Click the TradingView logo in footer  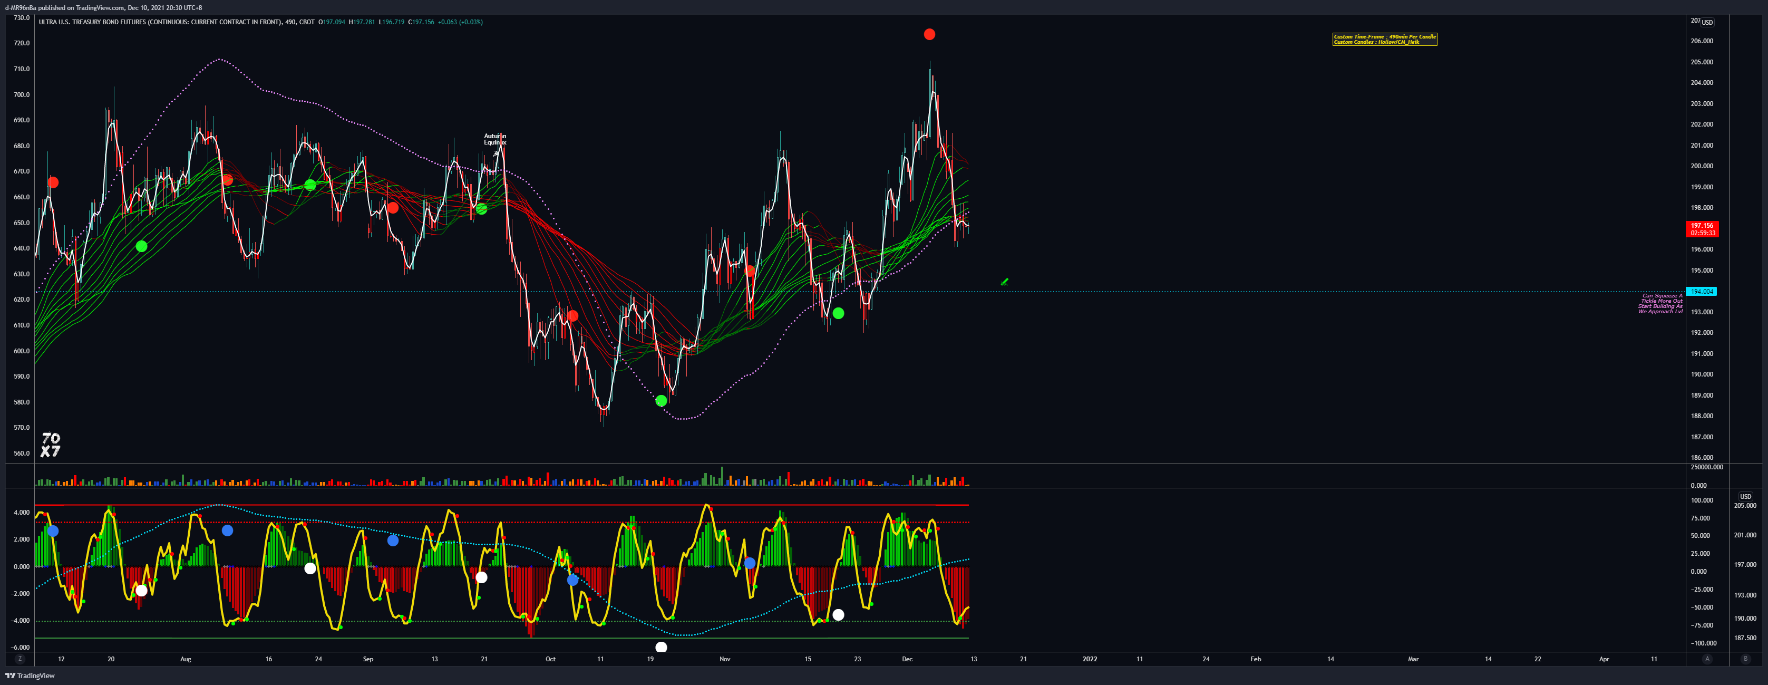[x=30, y=676]
